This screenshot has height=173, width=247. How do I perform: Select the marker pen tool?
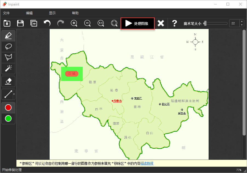click(x=8, y=36)
